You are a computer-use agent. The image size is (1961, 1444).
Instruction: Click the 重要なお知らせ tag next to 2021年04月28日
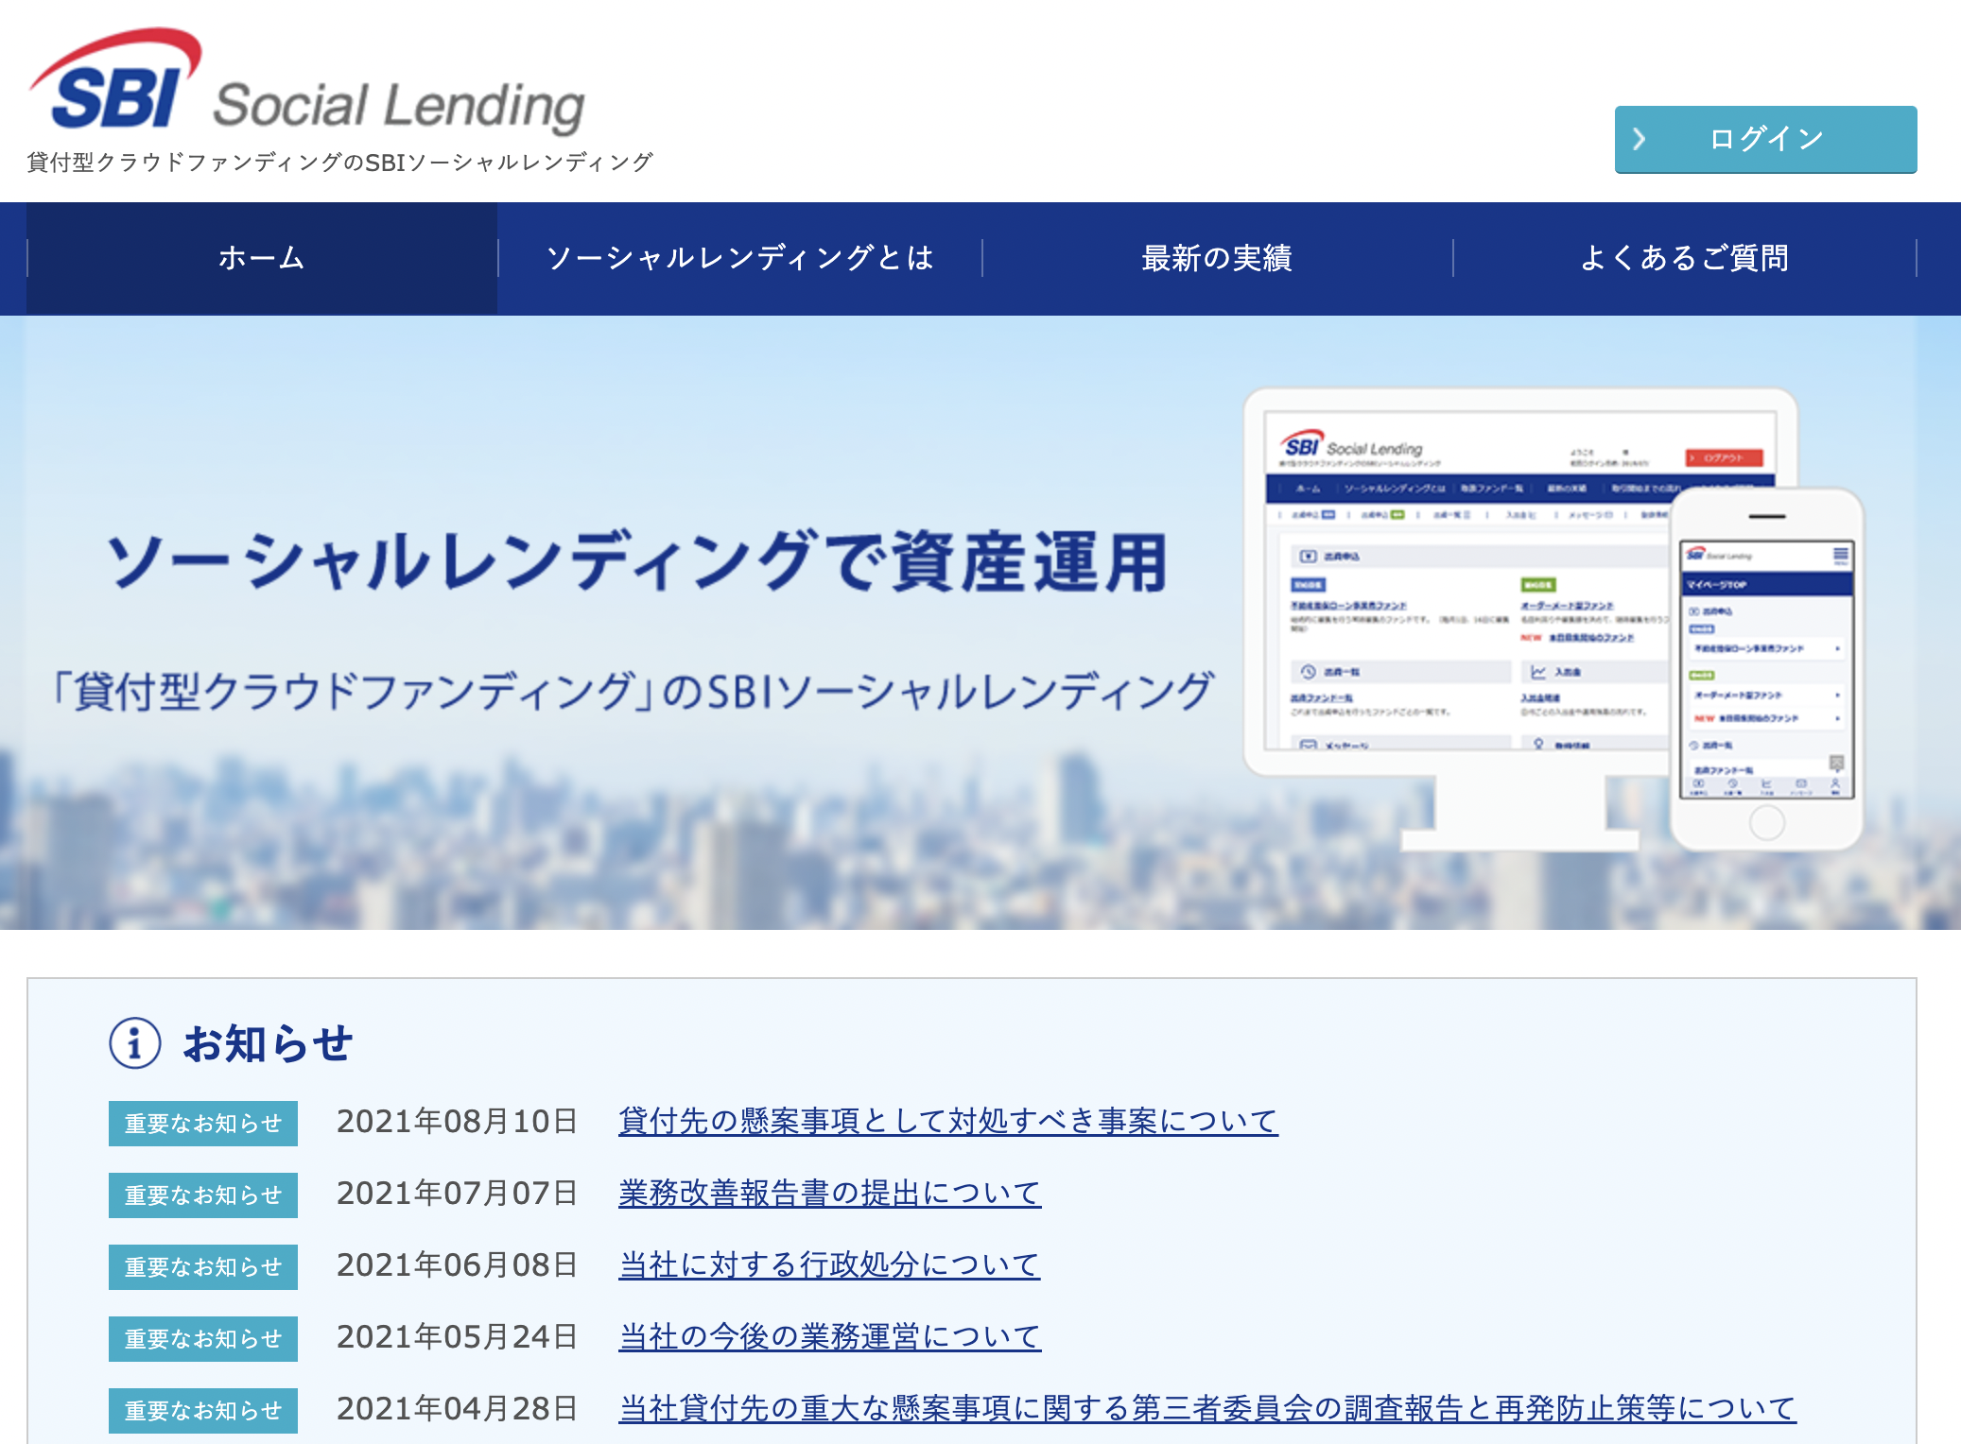coord(202,1410)
